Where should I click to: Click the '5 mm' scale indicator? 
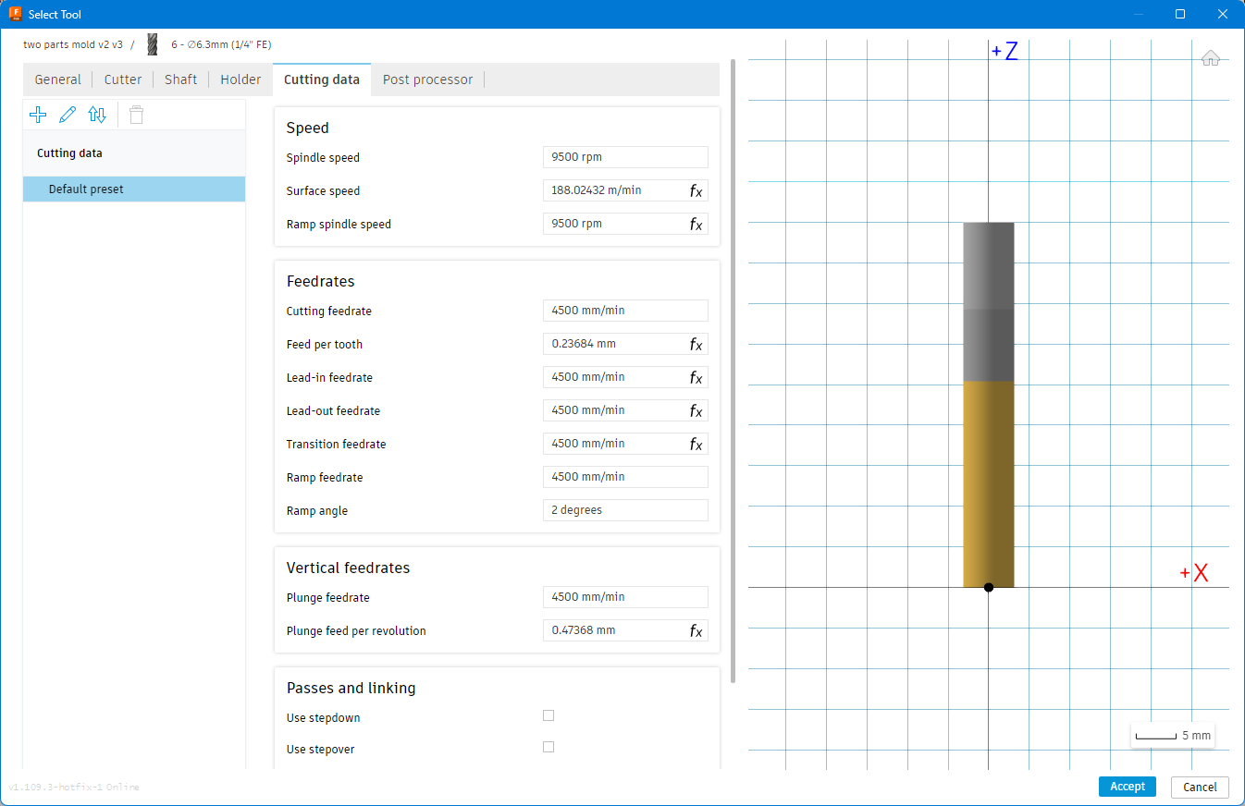click(1173, 736)
